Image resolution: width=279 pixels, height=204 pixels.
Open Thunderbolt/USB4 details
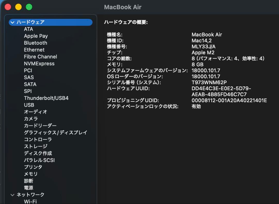pos(46,98)
